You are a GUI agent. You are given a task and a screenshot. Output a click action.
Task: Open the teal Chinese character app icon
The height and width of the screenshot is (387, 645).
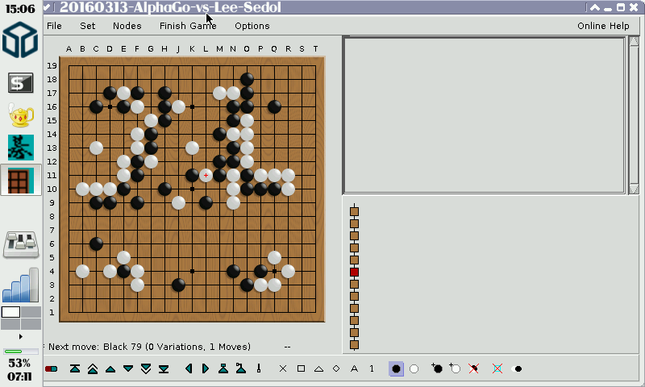click(x=21, y=148)
